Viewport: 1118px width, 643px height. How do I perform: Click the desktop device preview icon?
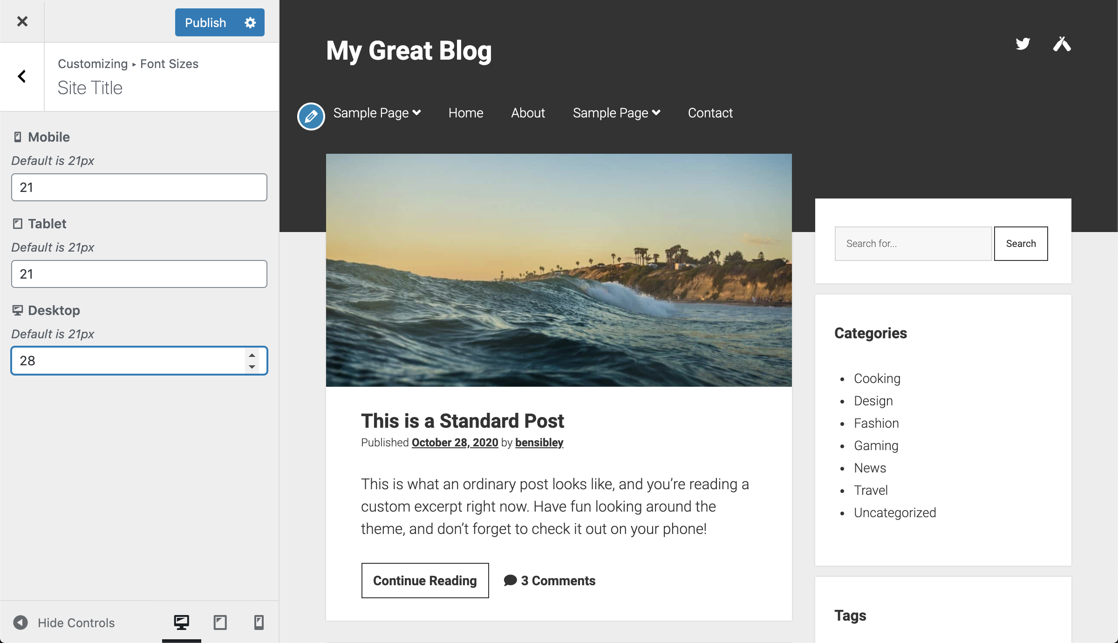pos(182,623)
